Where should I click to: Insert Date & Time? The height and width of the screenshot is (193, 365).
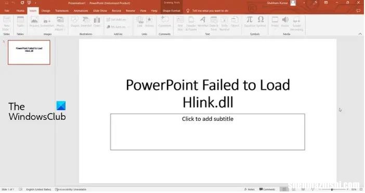pyautogui.click(x=214, y=23)
